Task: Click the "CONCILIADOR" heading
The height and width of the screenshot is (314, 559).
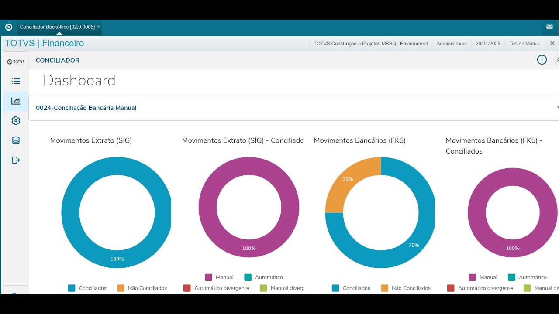Action: click(58, 61)
